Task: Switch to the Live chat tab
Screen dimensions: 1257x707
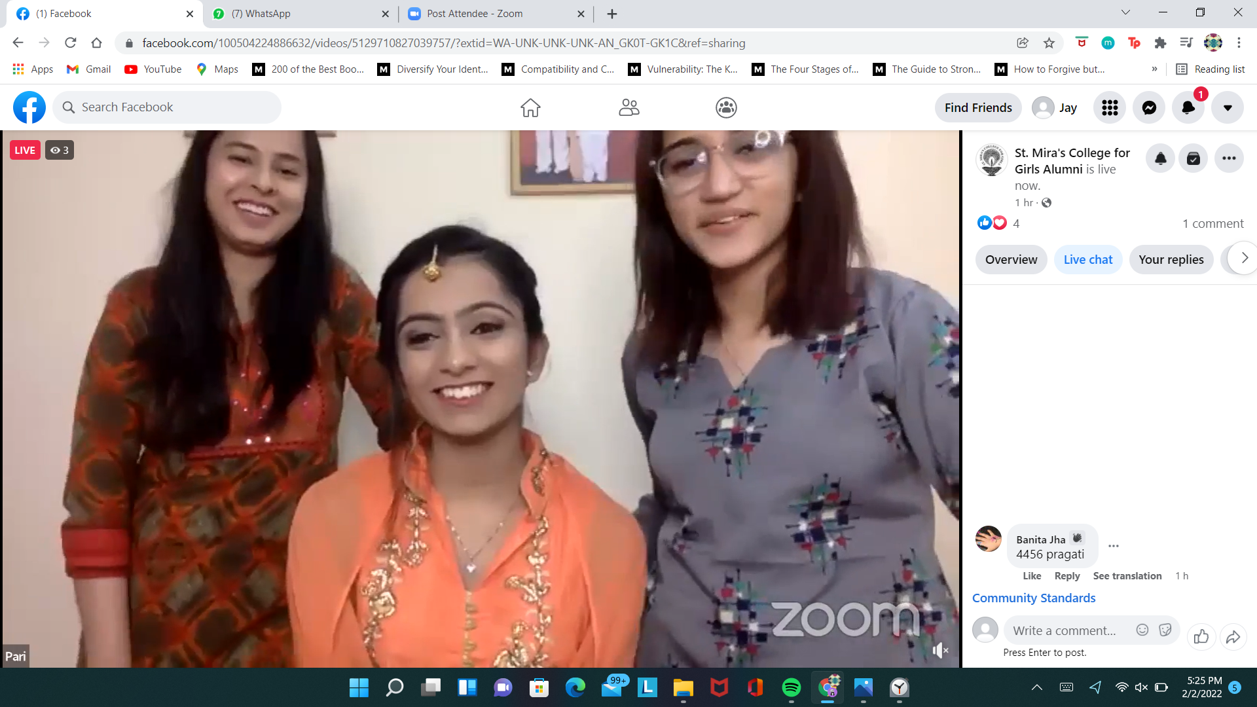Action: pyautogui.click(x=1087, y=259)
